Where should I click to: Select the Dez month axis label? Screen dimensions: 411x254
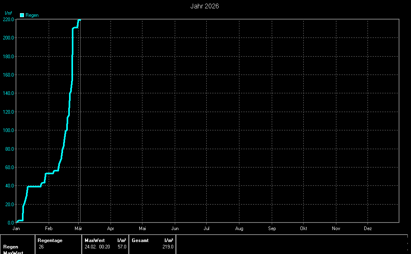pos(368,228)
